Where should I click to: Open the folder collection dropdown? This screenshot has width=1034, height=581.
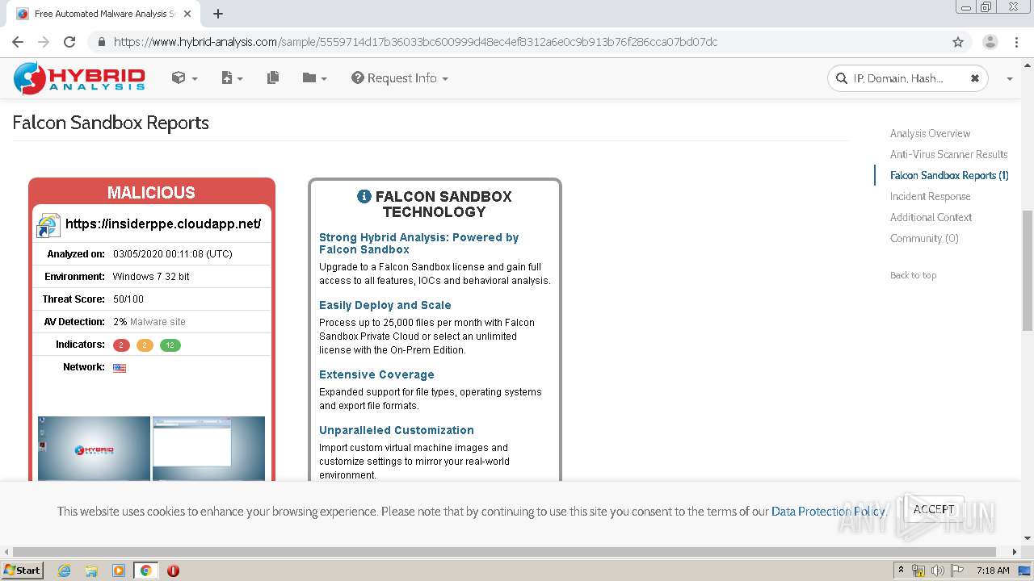pyautogui.click(x=314, y=78)
